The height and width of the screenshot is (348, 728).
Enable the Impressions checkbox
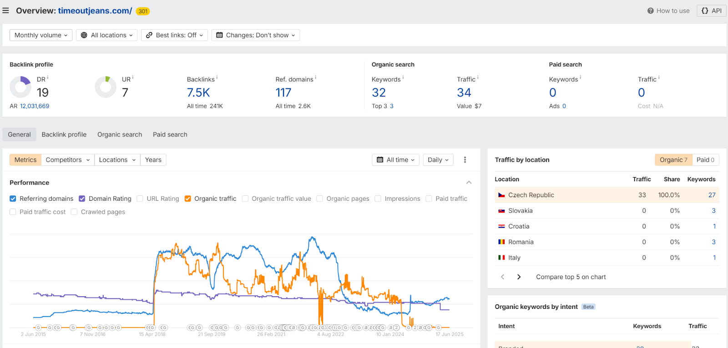tap(378, 199)
